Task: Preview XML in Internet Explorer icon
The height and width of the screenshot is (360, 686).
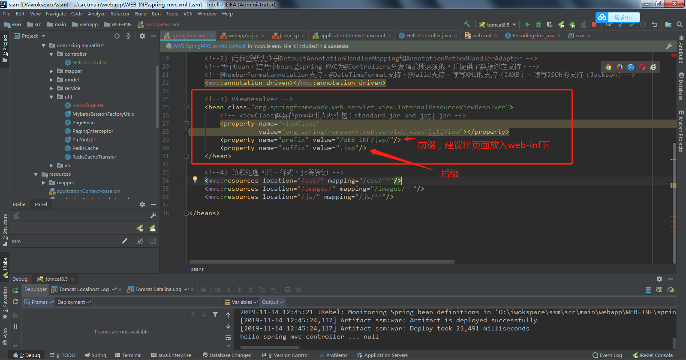Action: point(653,67)
